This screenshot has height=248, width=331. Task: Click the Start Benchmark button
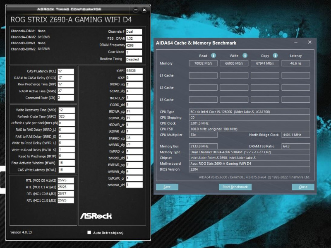click(x=235, y=187)
